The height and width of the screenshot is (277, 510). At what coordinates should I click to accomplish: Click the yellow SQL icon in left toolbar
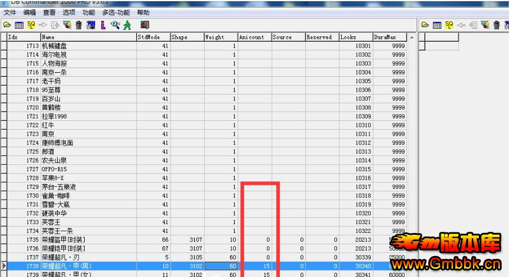tap(31, 25)
